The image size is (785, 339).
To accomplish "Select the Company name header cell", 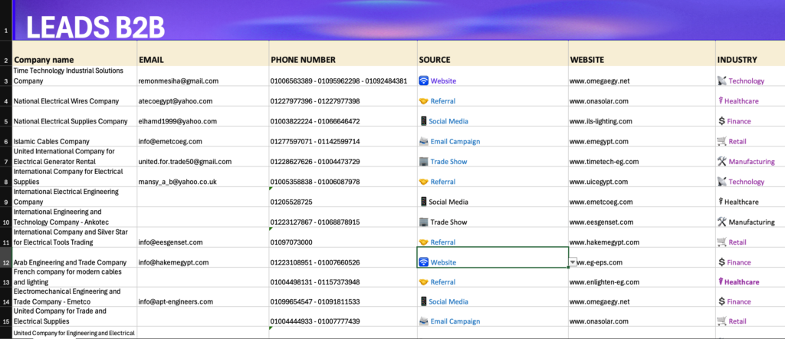I will point(74,53).
